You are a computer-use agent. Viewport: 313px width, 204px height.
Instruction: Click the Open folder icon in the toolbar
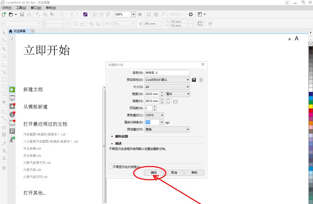(11, 14)
